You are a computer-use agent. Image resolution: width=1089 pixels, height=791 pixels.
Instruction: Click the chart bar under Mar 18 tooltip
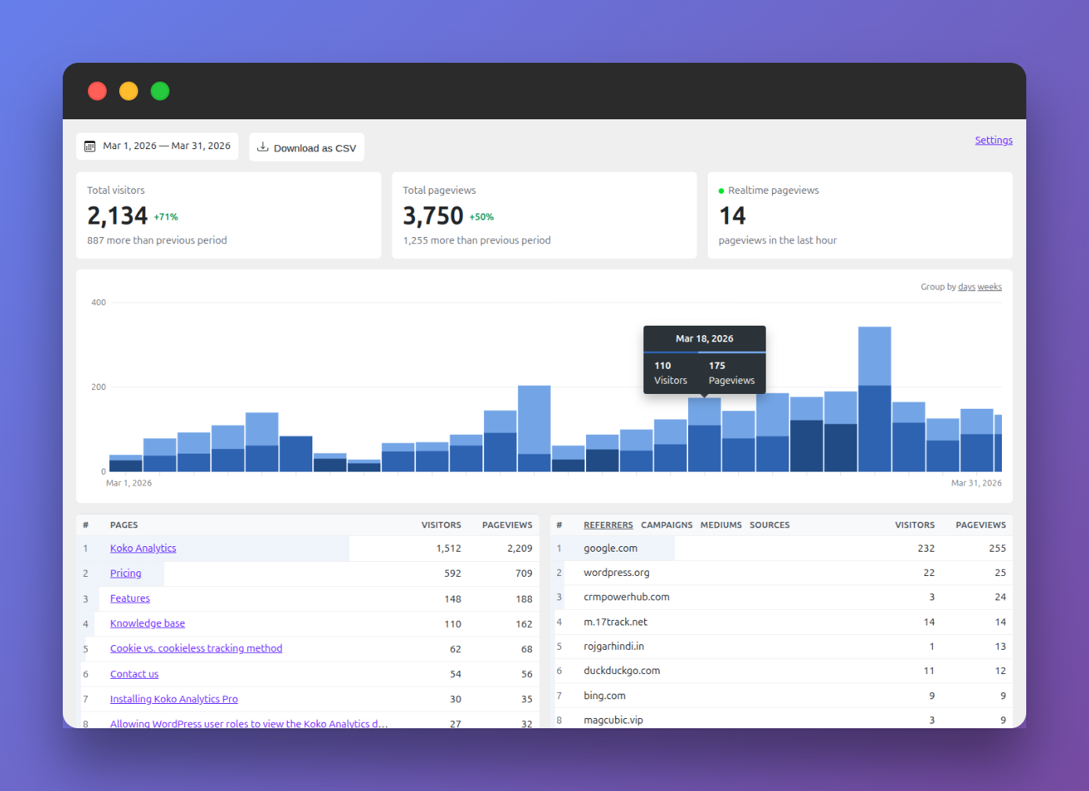click(705, 435)
